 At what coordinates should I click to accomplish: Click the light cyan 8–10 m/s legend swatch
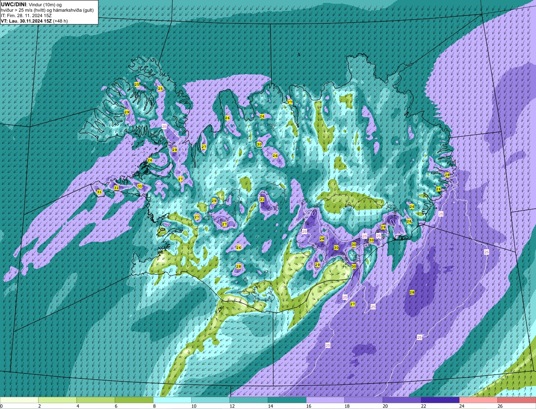172,400
